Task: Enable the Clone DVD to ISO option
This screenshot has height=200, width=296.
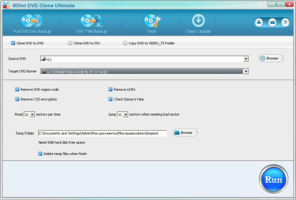Action: (70, 43)
